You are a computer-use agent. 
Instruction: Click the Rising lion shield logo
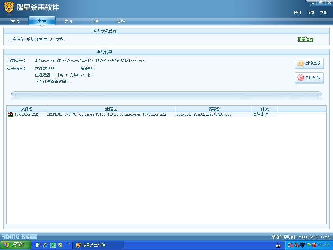point(9,8)
